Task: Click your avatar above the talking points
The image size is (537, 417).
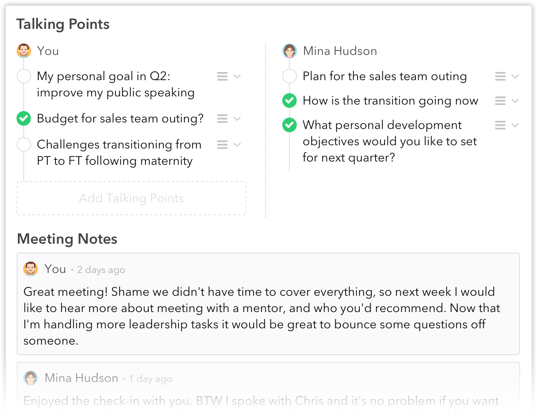Action: tap(24, 51)
